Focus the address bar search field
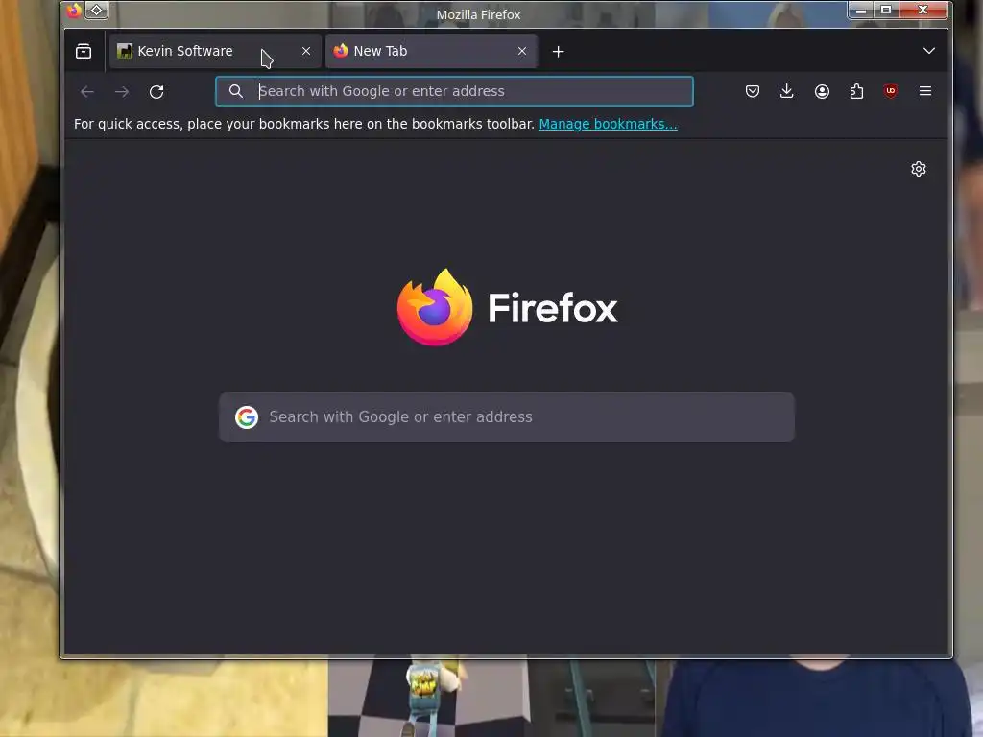 (454, 91)
